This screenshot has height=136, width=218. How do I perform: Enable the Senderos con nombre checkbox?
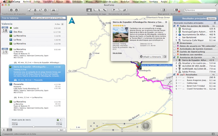tap(174, 55)
